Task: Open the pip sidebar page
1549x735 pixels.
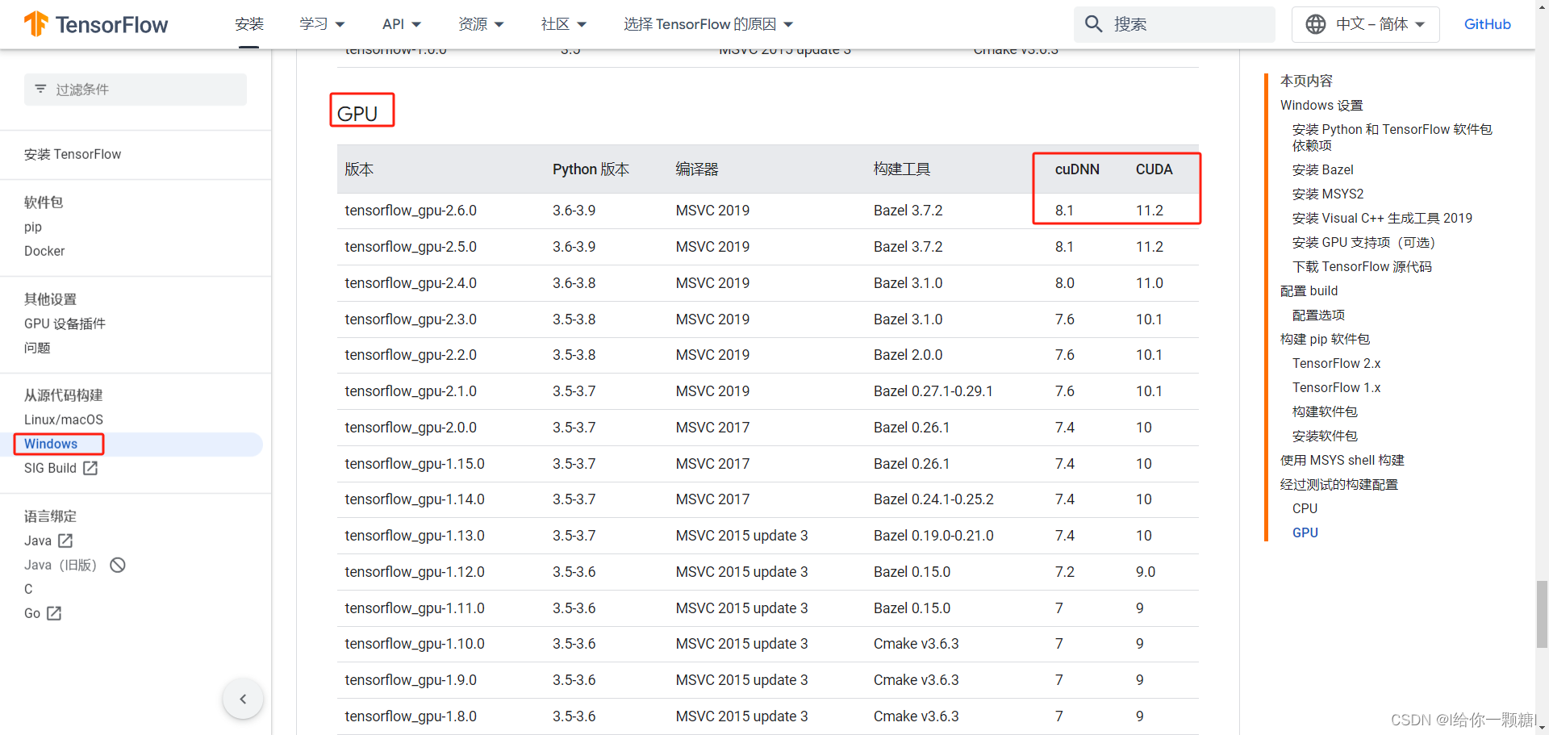Action: pos(33,227)
